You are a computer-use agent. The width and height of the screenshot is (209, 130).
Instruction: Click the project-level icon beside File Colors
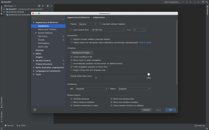click(x=63, y=36)
